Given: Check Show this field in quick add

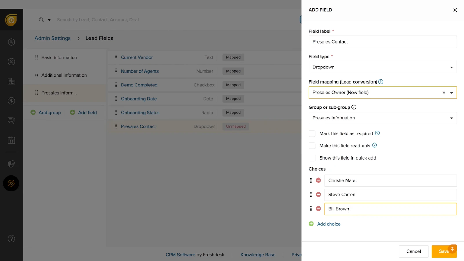Looking at the screenshot, I should point(312,158).
